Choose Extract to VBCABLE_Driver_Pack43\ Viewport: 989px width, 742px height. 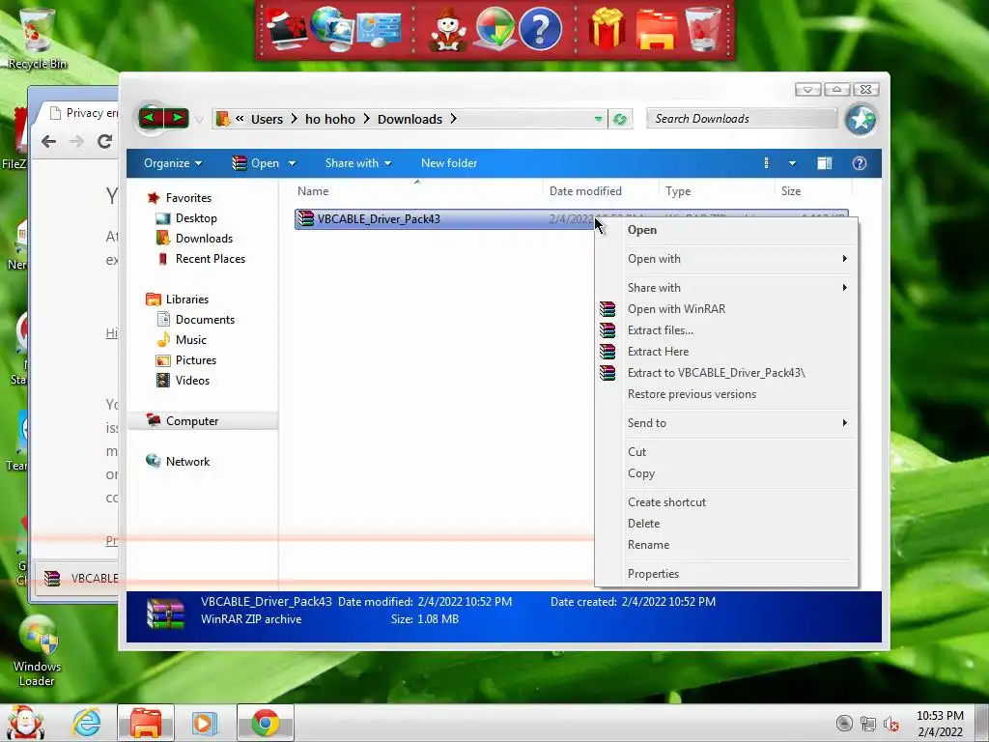click(726, 373)
